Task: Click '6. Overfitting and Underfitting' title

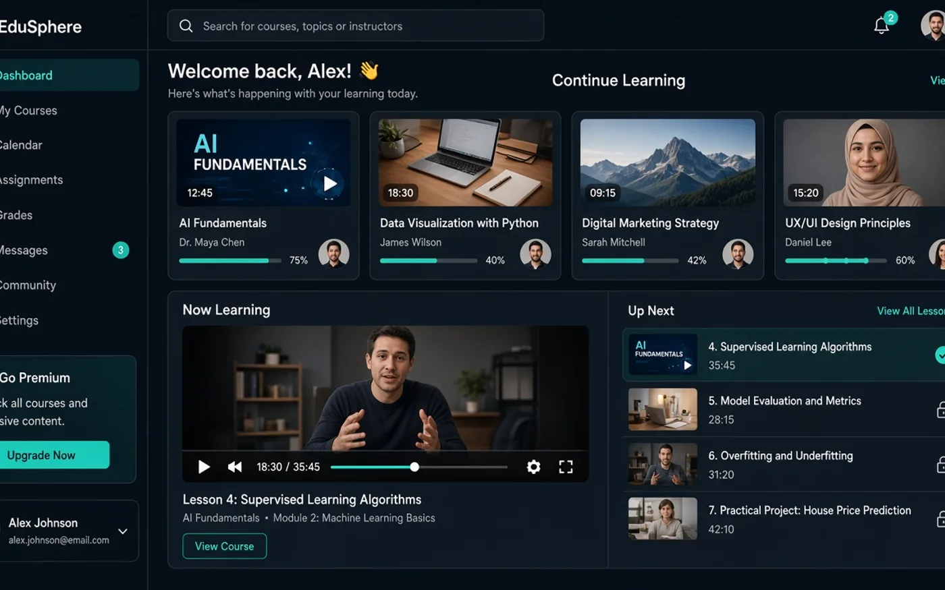Action: tap(780, 456)
